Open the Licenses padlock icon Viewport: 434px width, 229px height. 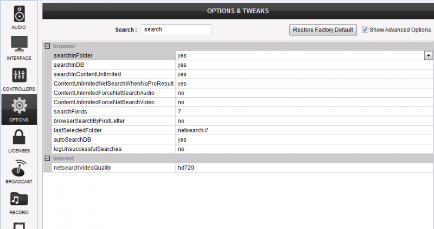click(x=19, y=137)
